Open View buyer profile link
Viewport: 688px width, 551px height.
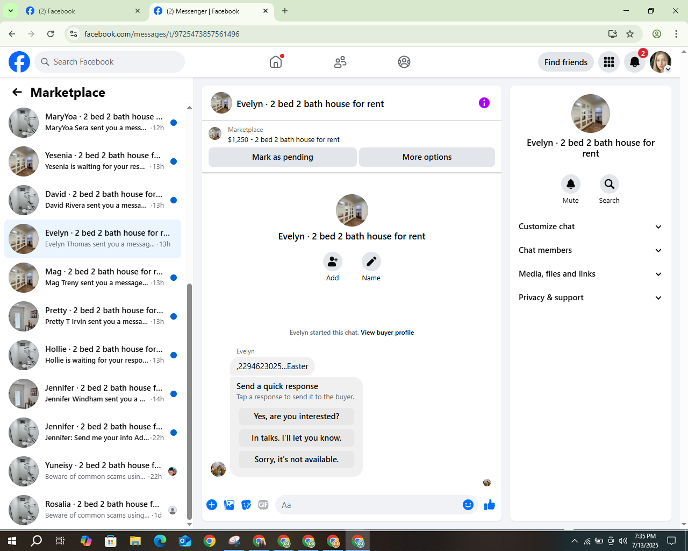tap(387, 333)
